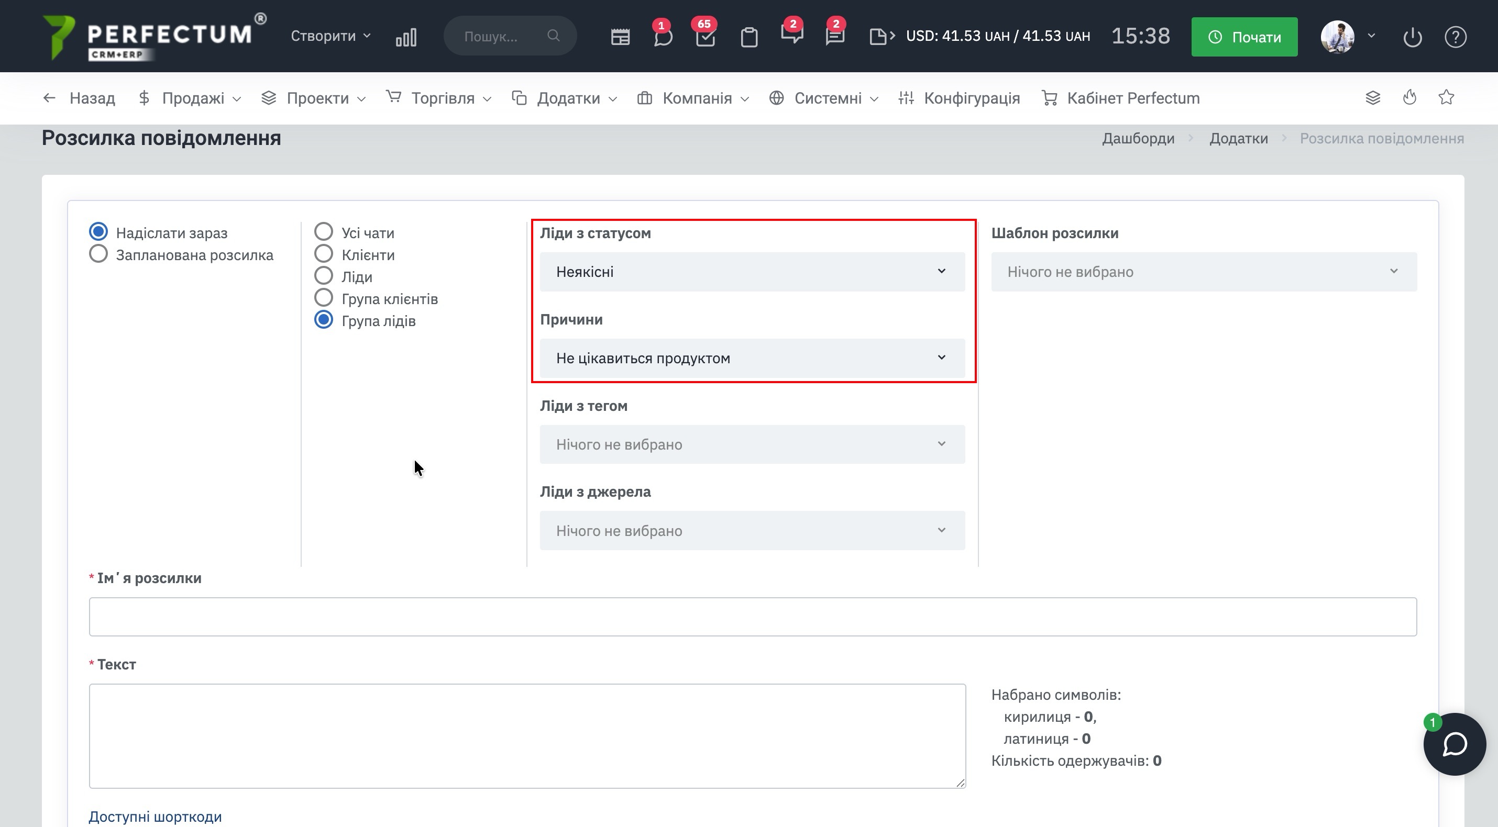Choose the Група клієнтів radio option
Viewport: 1498px width, 827px height.
[x=323, y=299]
